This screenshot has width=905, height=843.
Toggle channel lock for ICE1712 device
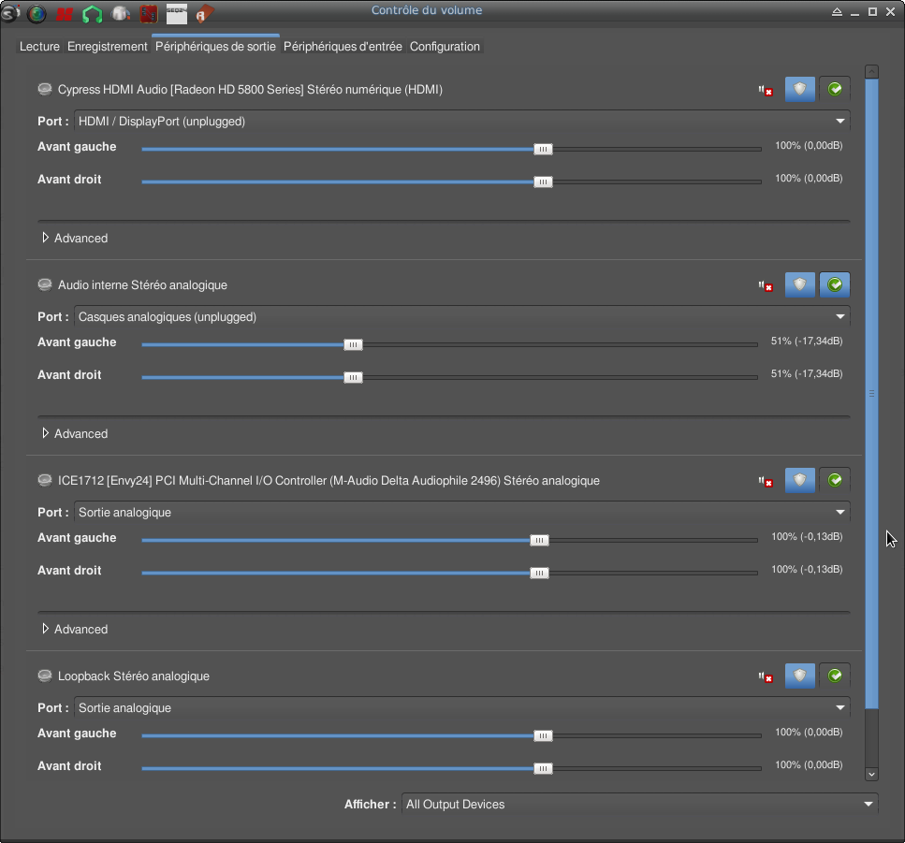point(800,480)
